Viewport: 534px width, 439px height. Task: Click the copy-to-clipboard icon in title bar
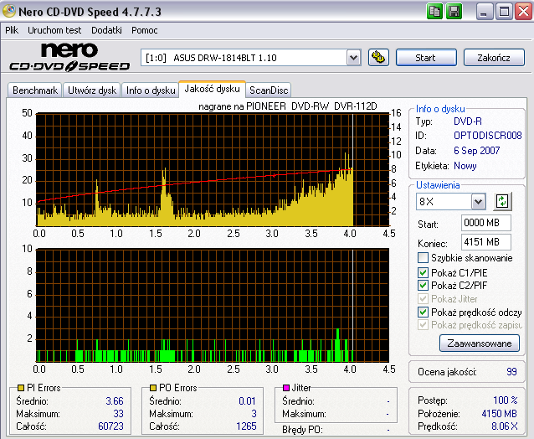coord(434,12)
